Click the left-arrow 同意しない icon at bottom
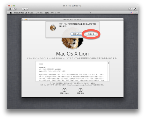Image resolution: width=145 pixels, height=119 pixels. pyautogui.click(x=64, y=90)
